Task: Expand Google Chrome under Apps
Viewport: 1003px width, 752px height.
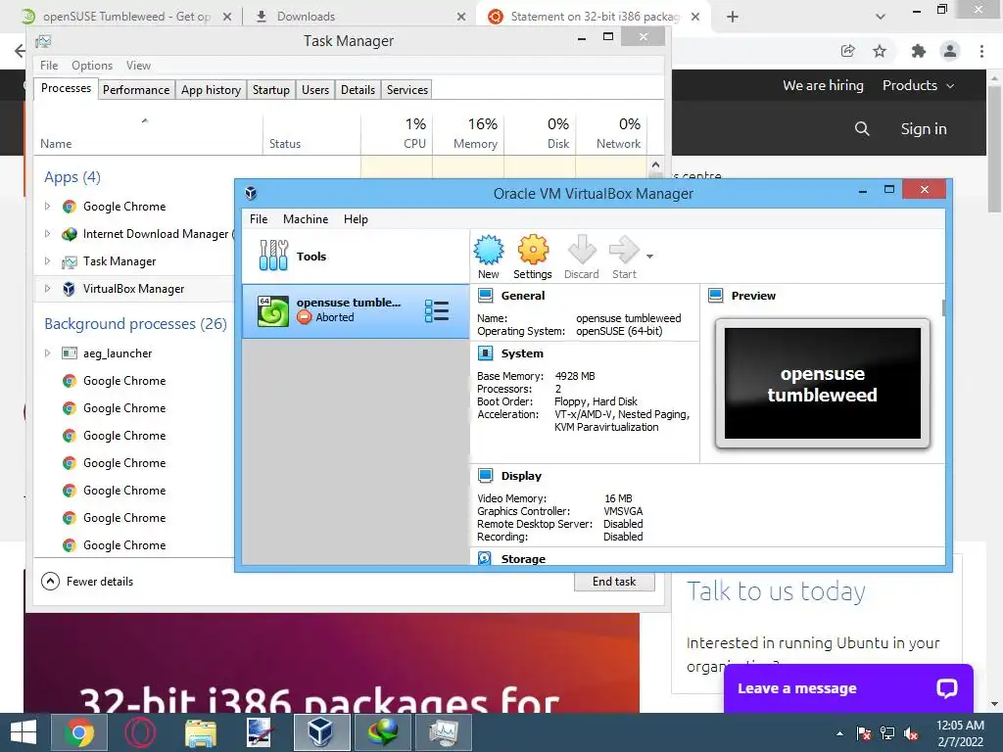Action: (x=47, y=206)
